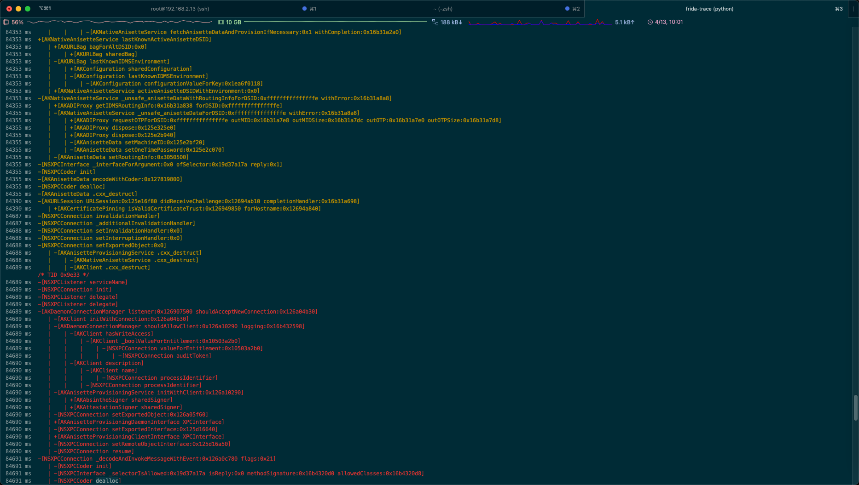Image resolution: width=859 pixels, height=485 pixels.
Task: Click the '/* TID 0x9e33 */' comment line
Action: coord(64,275)
